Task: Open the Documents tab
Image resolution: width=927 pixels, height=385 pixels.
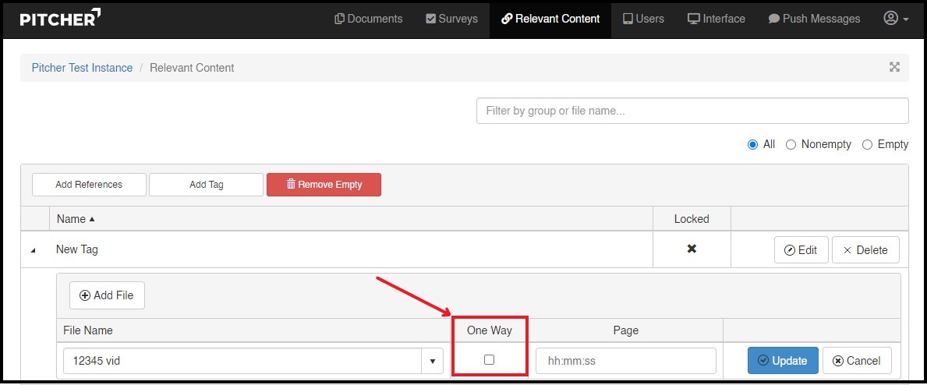Action: [368, 19]
